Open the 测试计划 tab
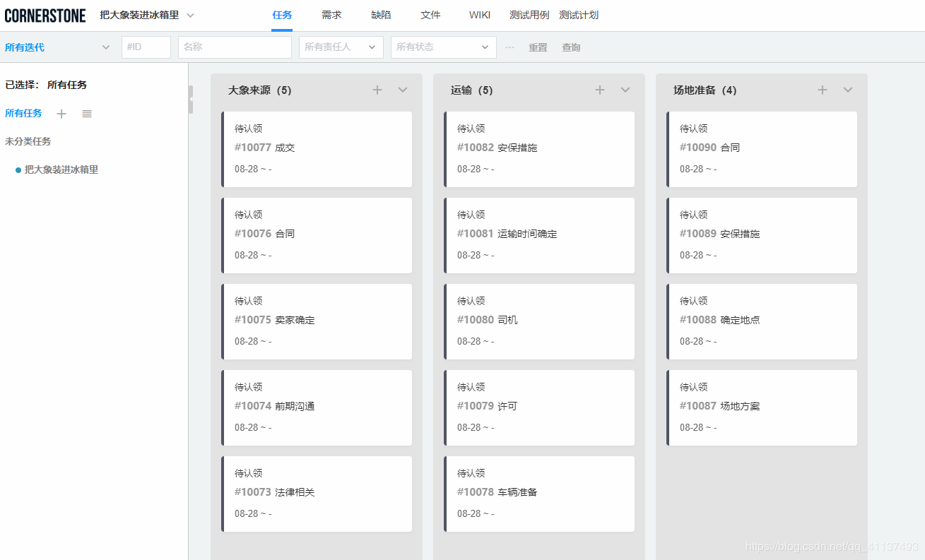Screen dimensions: 925x560 (579, 14)
